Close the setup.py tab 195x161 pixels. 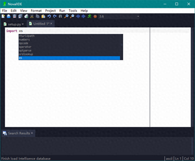(x=23, y=24)
